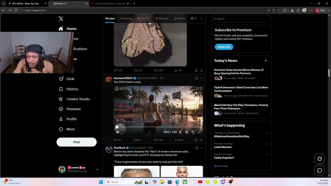Pause the GTA 6 video
This screenshot has height=186, width=331.
coord(118,132)
